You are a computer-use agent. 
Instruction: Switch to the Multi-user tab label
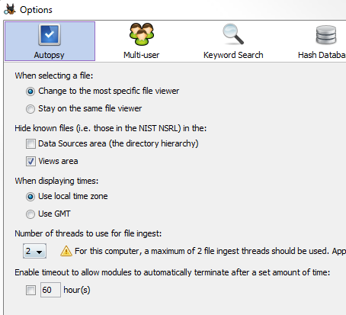point(142,55)
